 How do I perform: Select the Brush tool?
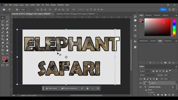[x=3, y=32]
